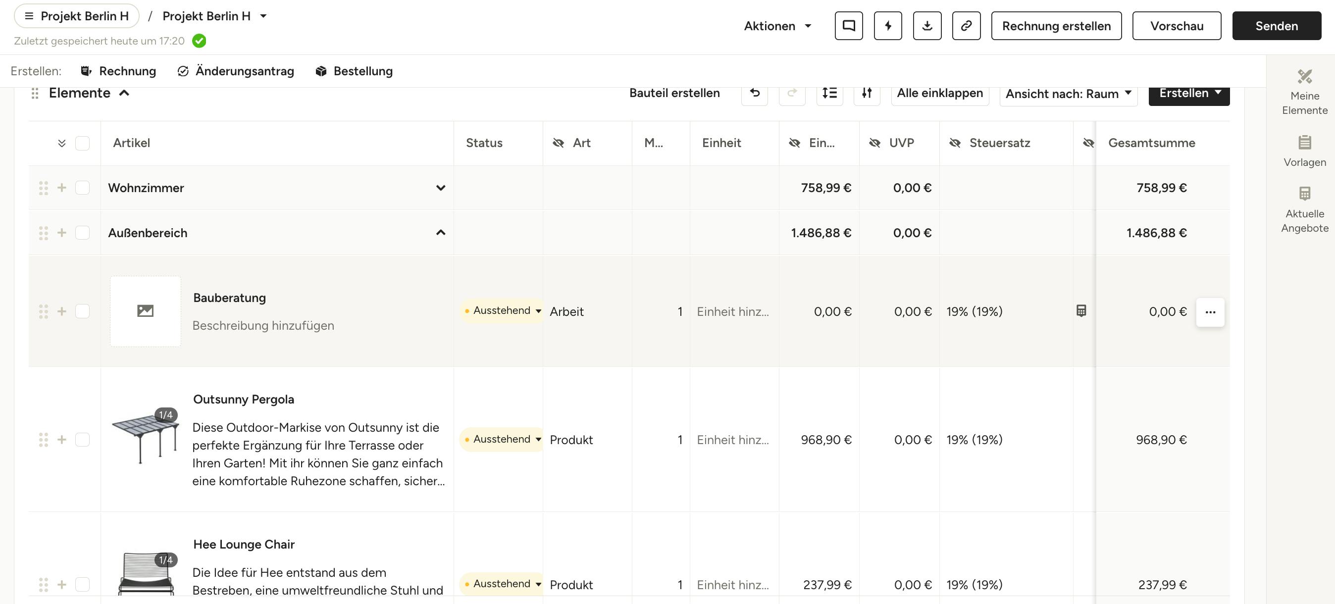Click Einheit hinz... field in Outsunny Pergola row
This screenshot has width=1335, height=604.
coord(733,440)
